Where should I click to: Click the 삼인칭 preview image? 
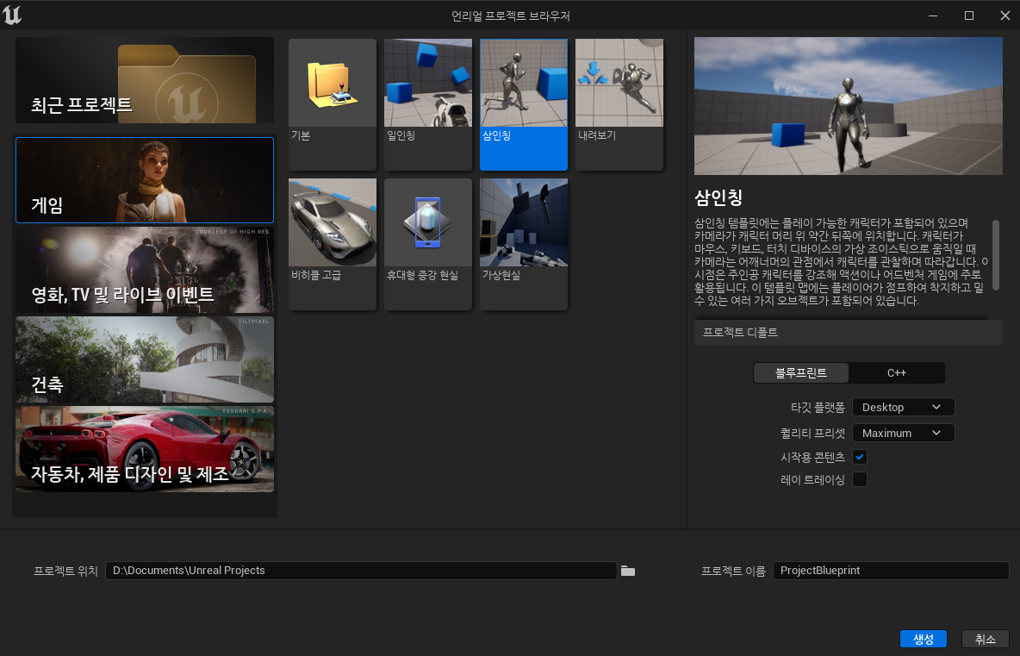[x=849, y=106]
